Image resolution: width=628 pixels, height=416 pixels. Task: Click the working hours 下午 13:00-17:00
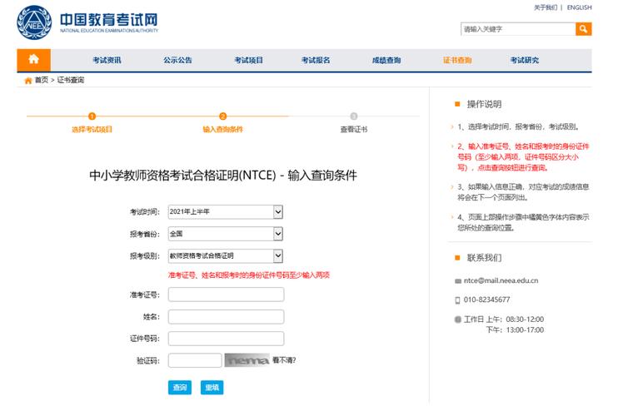tap(515, 330)
